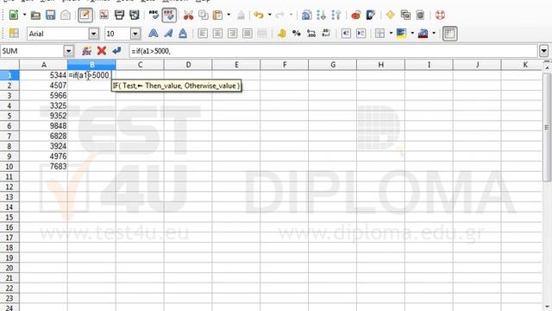Open the Arial font name dropdown
This screenshot has height=311, width=552.
click(x=94, y=34)
